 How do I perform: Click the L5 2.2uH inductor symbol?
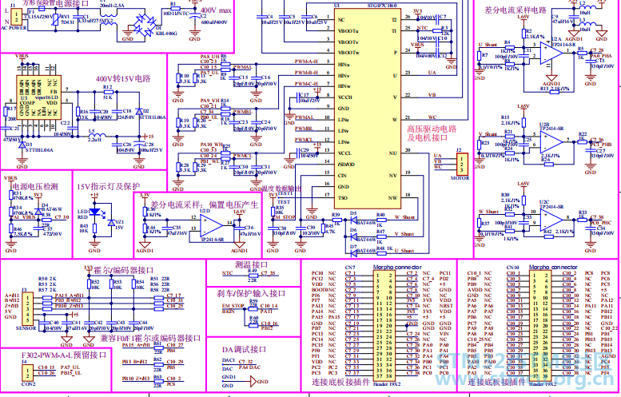coord(97,135)
